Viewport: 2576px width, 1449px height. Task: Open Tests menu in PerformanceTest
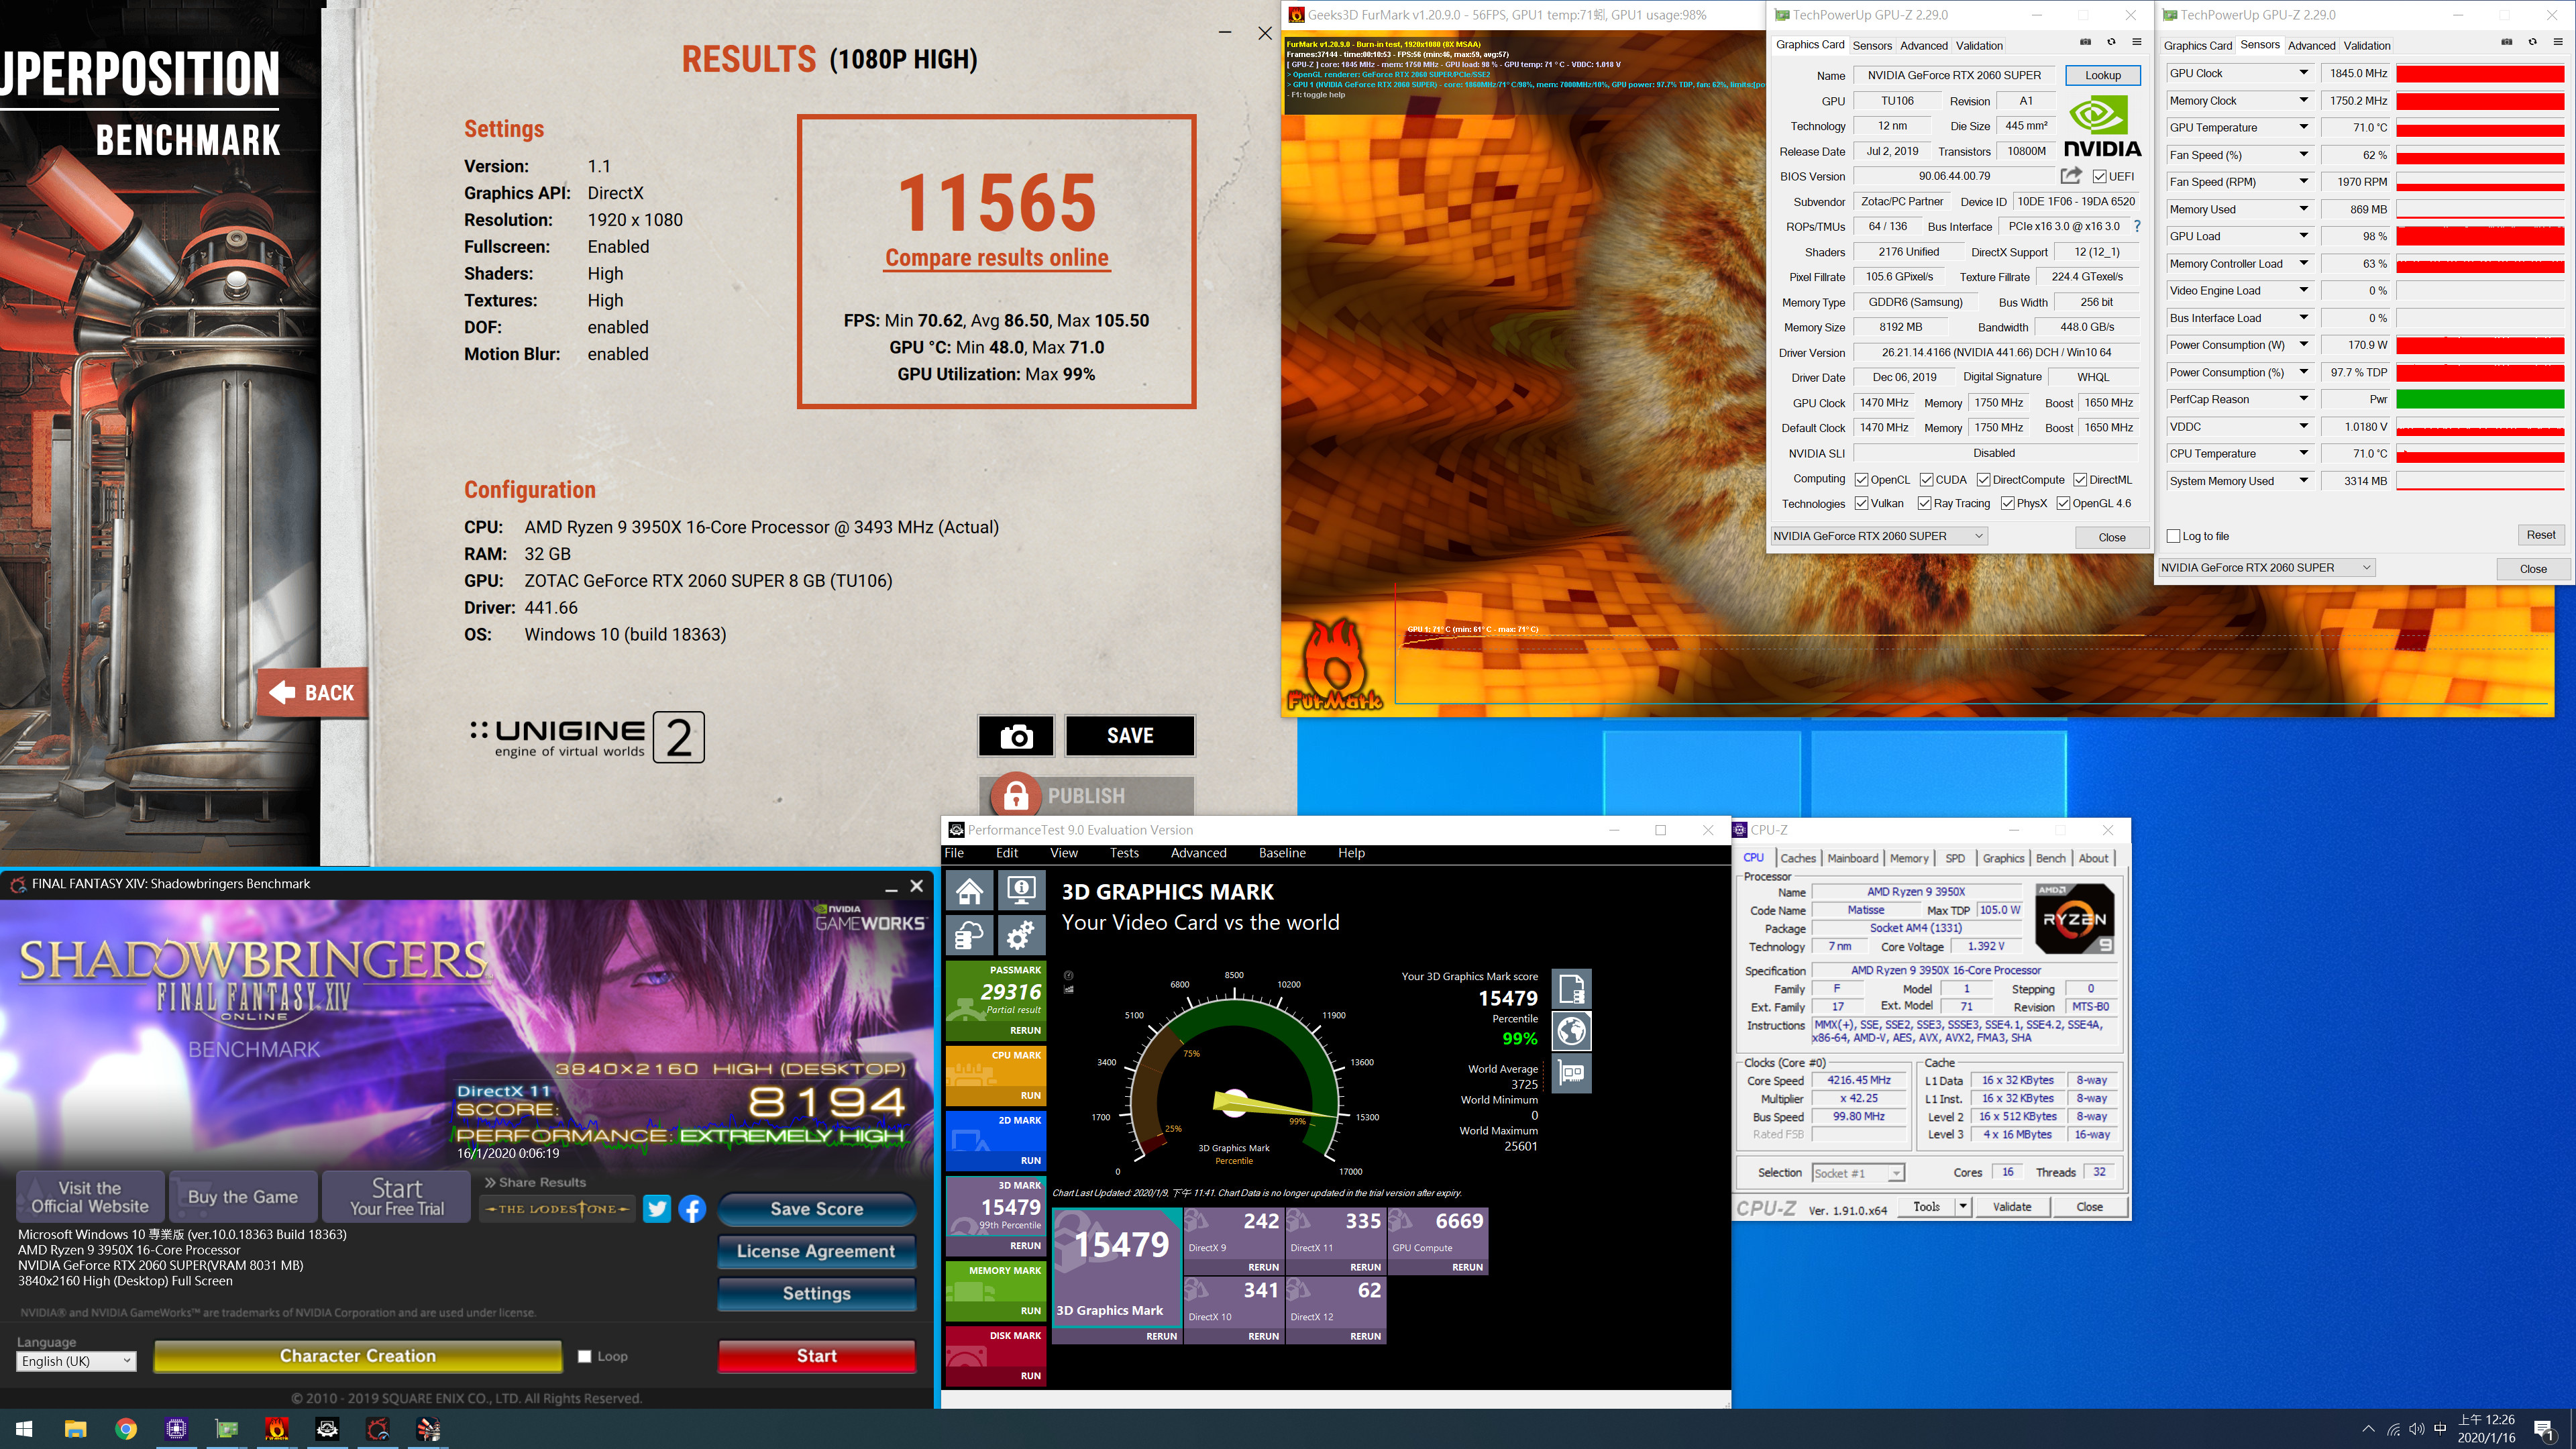pyautogui.click(x=1124, y=853)
